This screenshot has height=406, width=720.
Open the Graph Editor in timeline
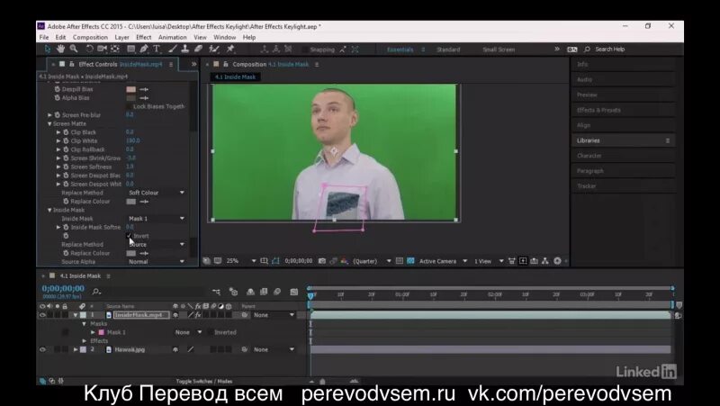[x=294, y=292]
